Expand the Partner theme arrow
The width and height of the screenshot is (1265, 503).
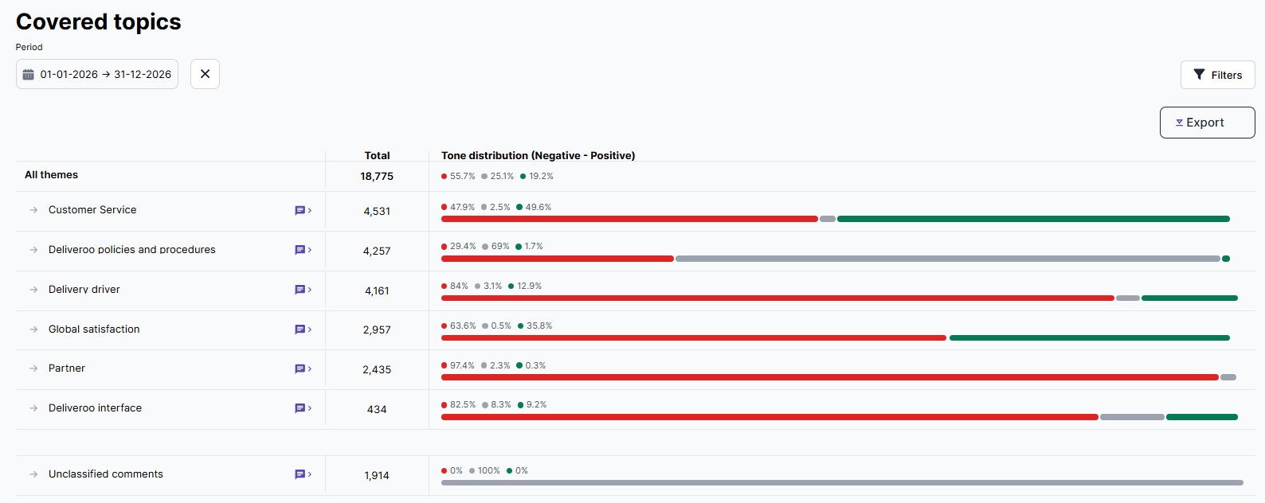click(33, 368)
